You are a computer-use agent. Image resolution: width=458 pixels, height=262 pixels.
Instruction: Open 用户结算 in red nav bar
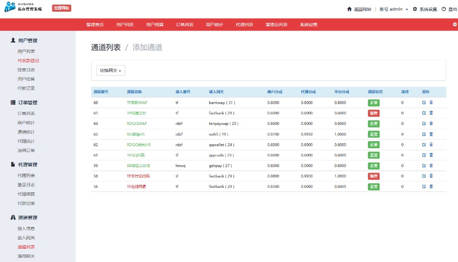(x=155, y=24)
